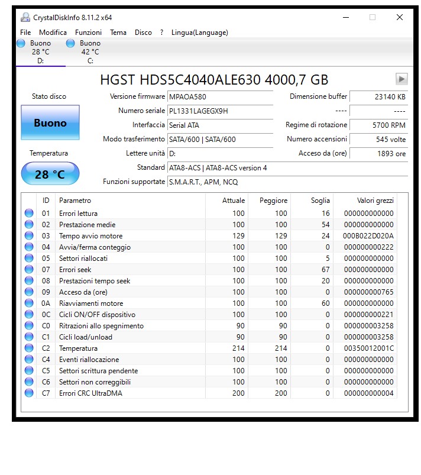This screenshot has width=421, height=475.
Task: Click status orb for Riavviamenti motore
Action: pos(29,303)
